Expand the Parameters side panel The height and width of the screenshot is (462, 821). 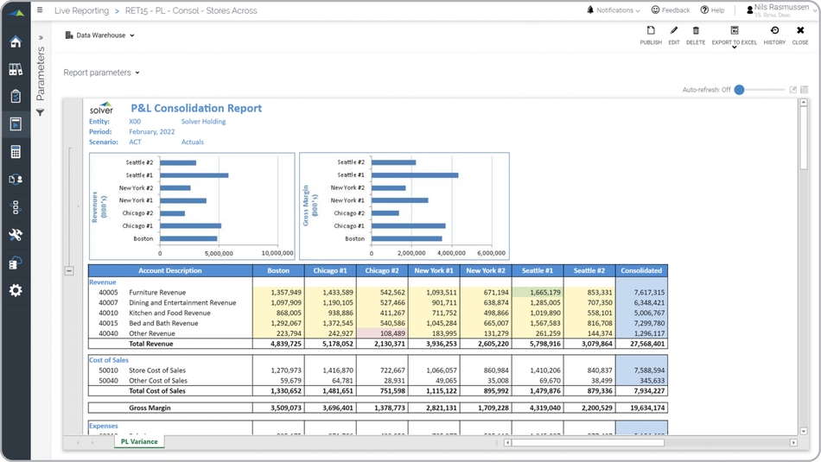[x=40, y=38]
